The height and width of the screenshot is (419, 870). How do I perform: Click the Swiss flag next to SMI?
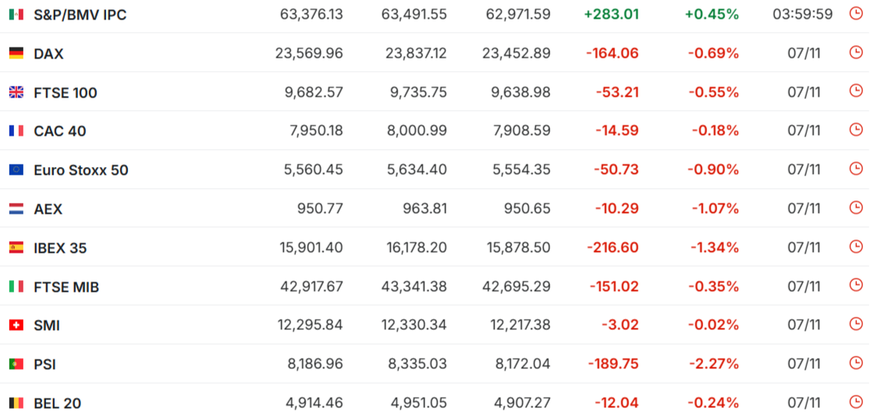(16, 325)
